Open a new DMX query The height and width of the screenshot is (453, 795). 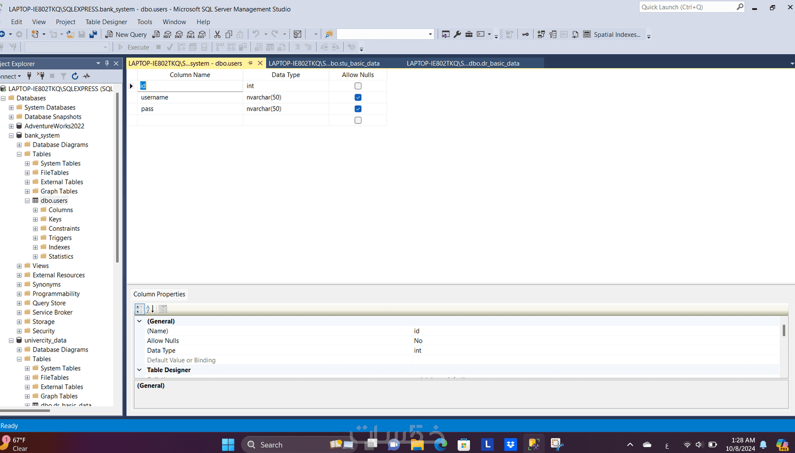coord(179,35)
